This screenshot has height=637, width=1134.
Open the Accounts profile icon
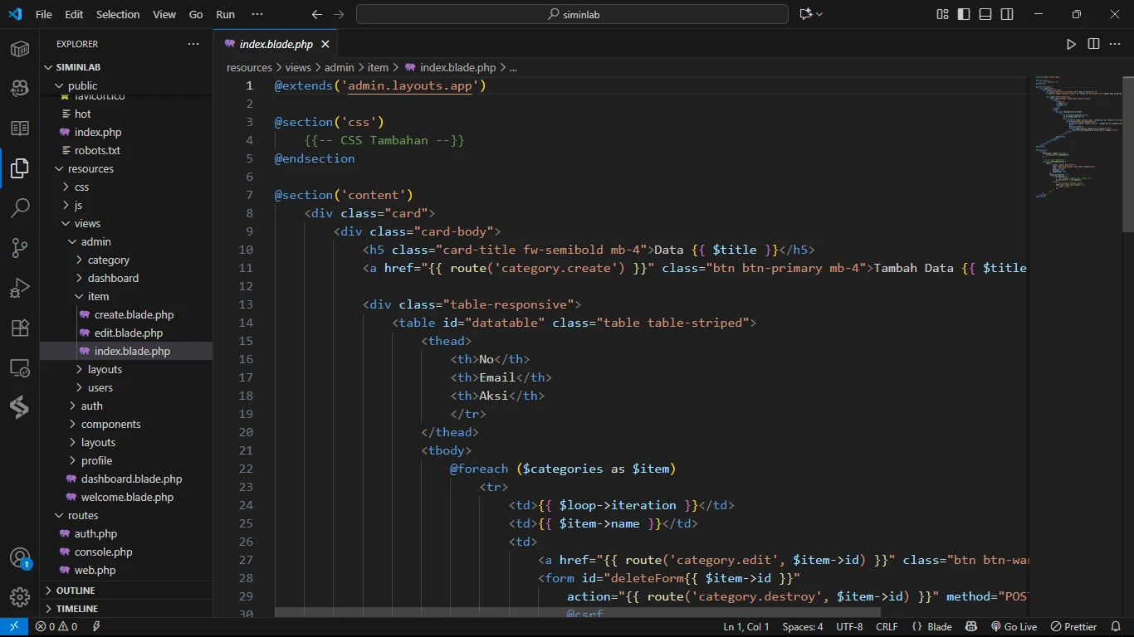[x=20, y=558]
